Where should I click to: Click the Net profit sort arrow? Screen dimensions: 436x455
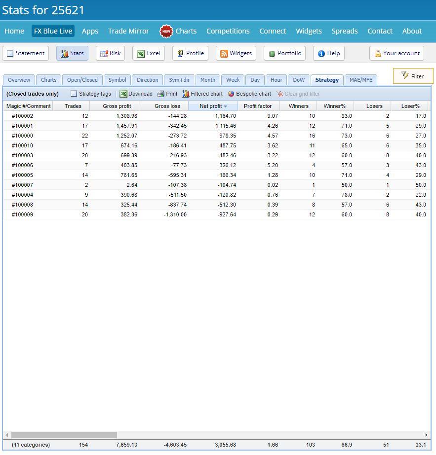pyautogui.click(x=225, y=106)
